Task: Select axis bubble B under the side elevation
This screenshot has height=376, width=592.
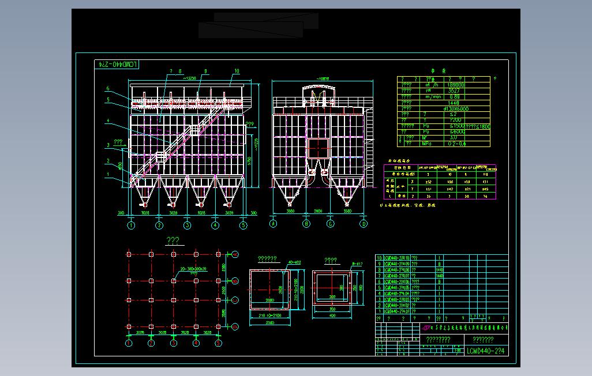Action: (306, 224)
